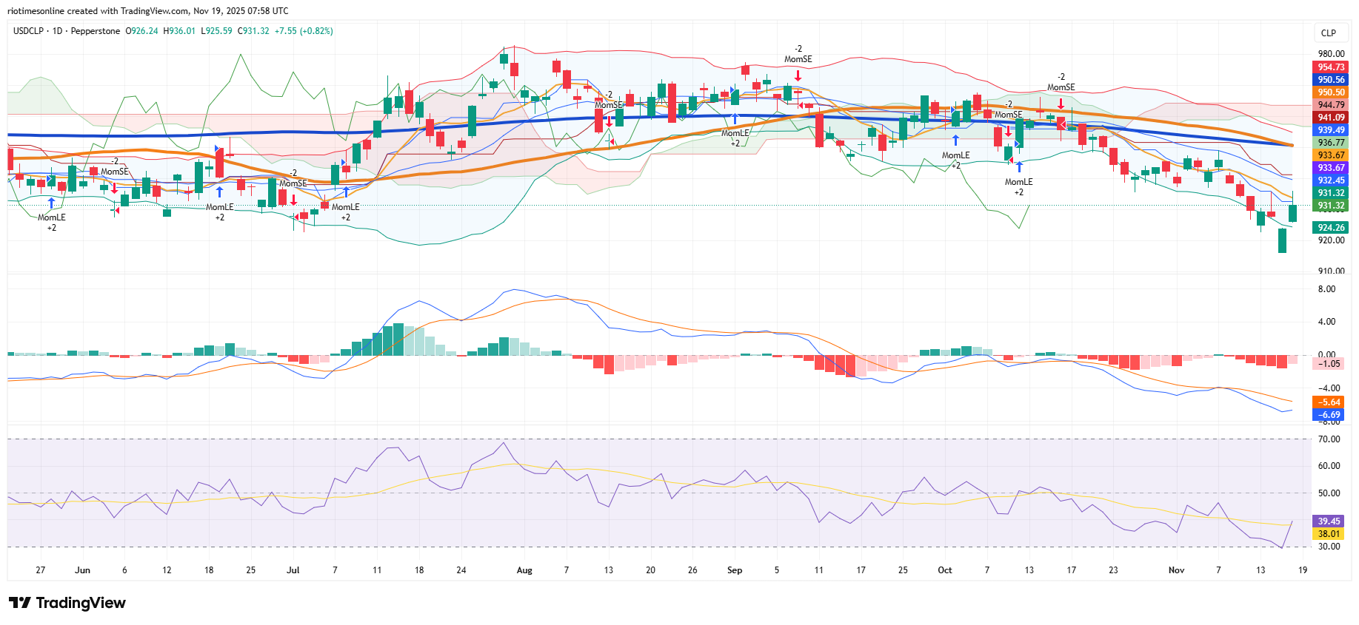Click the blue 939.49 price label
The image size is (1359, 625).
[1331, 130]
